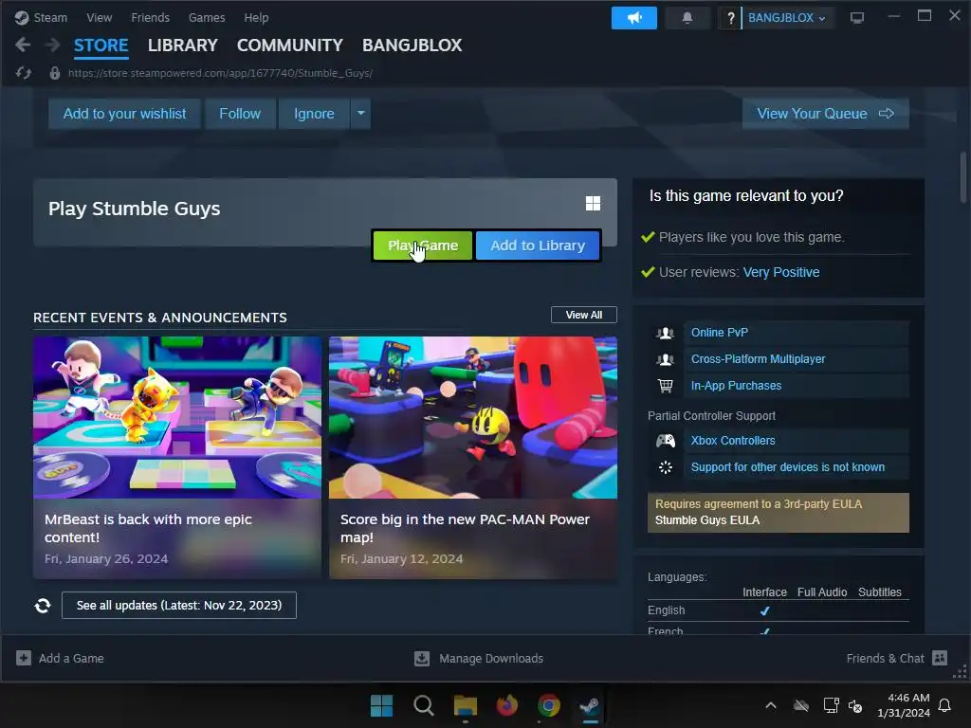Add Stumble Guys to your wishlist
Image resolution: width=971 pixels, height=728 pixels.
[124, 114]
